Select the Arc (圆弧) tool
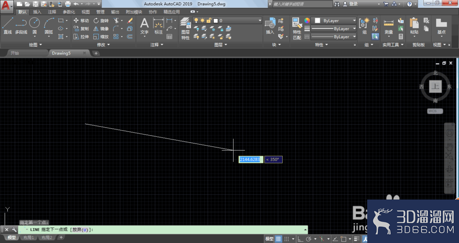 point(49,26)
